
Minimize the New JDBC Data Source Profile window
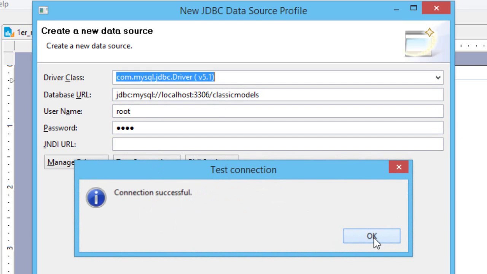[396, 8]
